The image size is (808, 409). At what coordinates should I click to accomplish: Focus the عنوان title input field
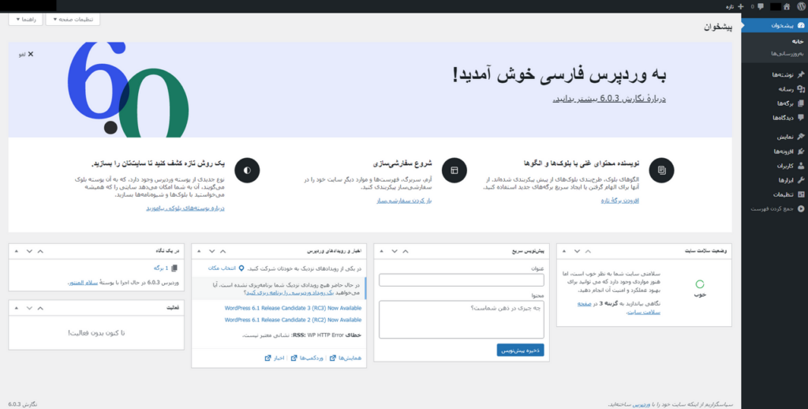(461, 280)
